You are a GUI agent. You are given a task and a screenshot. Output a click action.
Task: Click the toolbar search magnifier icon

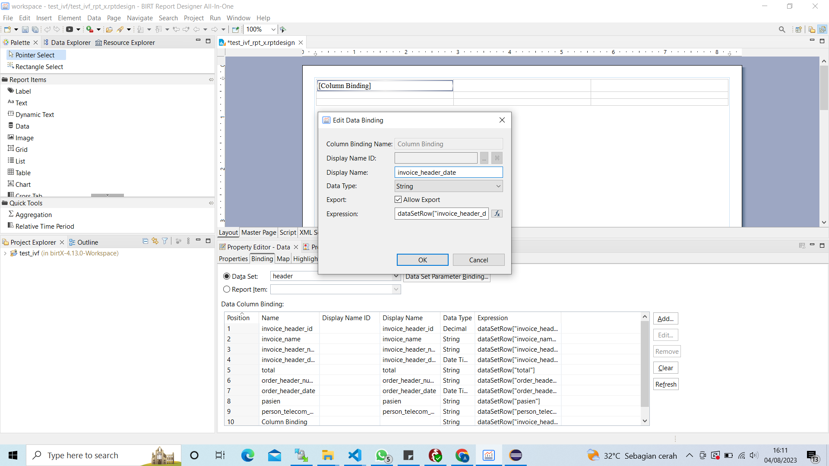tap(782, 29)
